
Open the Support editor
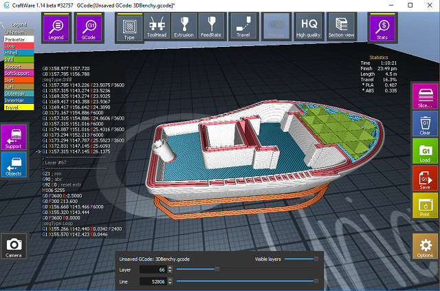coord(14,138)
